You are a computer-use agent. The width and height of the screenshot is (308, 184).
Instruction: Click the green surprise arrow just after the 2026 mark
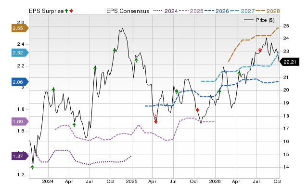[220, 92]
